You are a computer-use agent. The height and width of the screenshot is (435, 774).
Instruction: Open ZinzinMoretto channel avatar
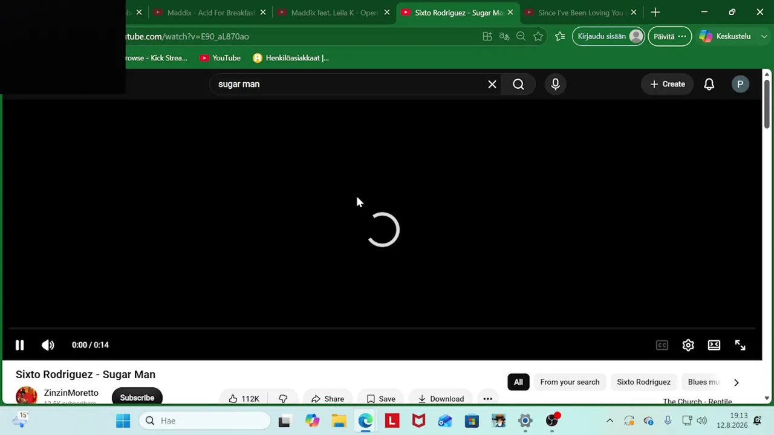pyautogui.click(x=26, y=396)
